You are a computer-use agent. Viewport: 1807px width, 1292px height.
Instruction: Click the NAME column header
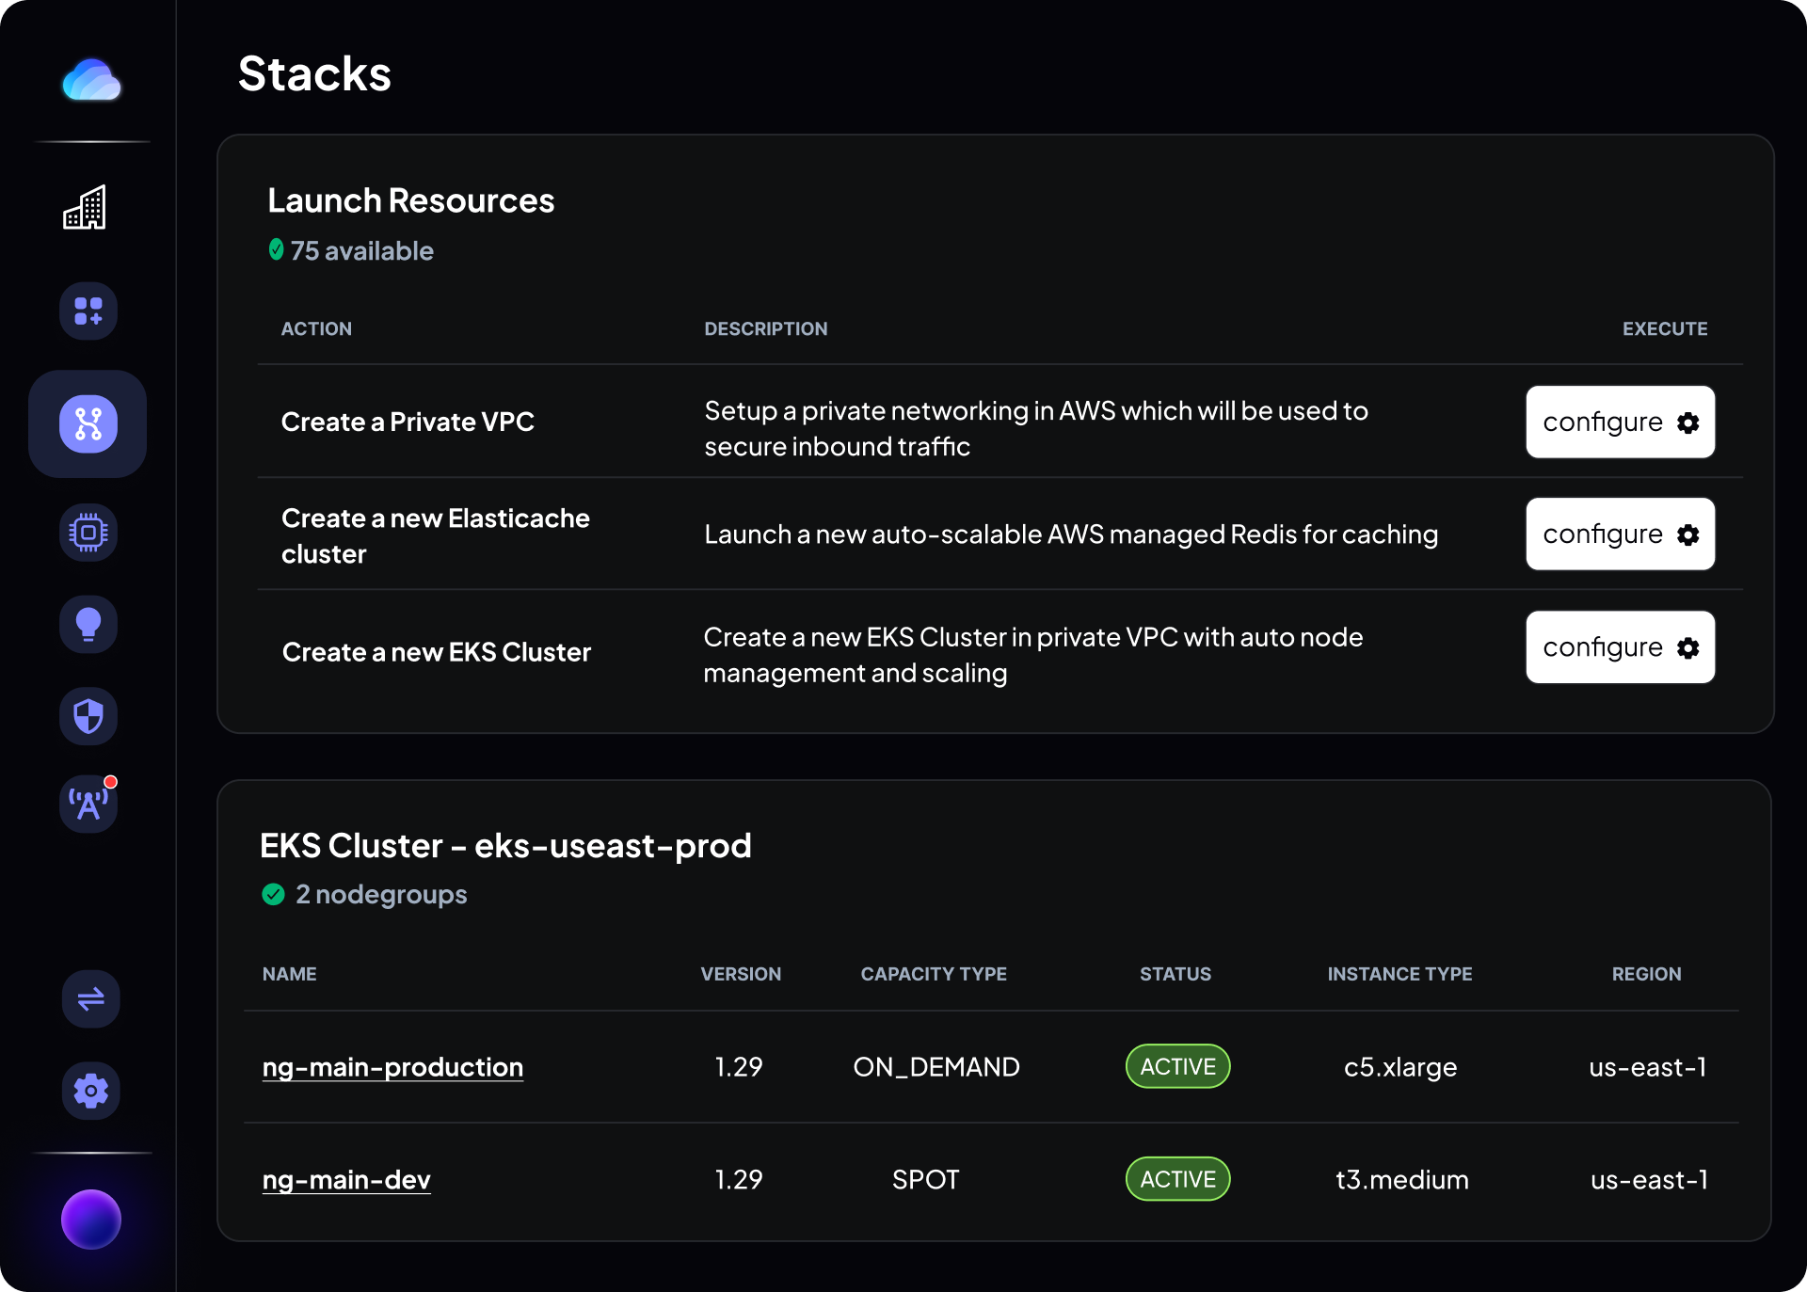coord(290,974)
